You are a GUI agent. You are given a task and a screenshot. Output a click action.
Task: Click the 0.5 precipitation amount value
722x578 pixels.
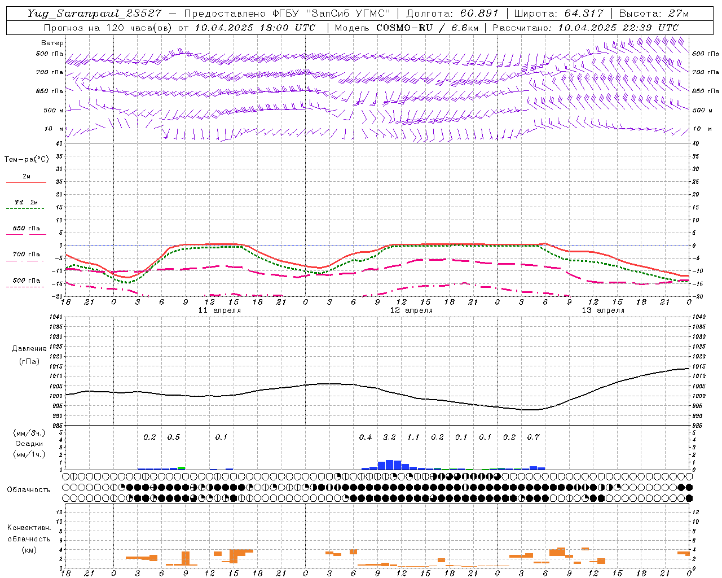point(174,437)
